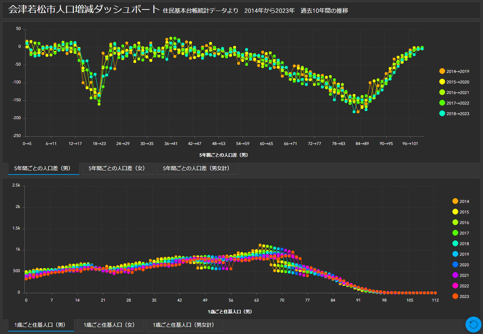
Task: Click the 54→59 x-axis label
Action: [x=243, y=144]
